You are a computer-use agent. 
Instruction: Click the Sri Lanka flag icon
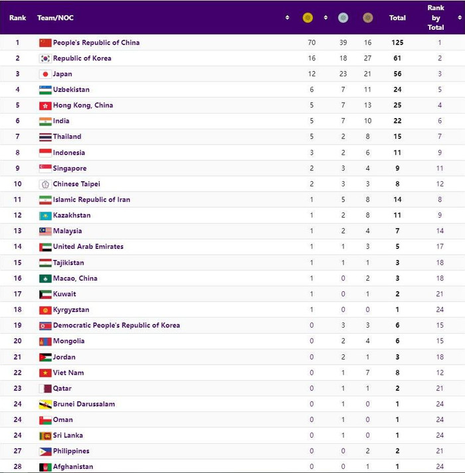(x=45, y=436)
